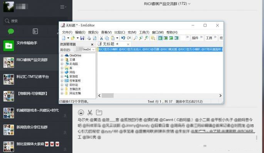The image size is (264, 153).
Task: Open RICI group chat title dropdown chevron
Action: point(189,4)
